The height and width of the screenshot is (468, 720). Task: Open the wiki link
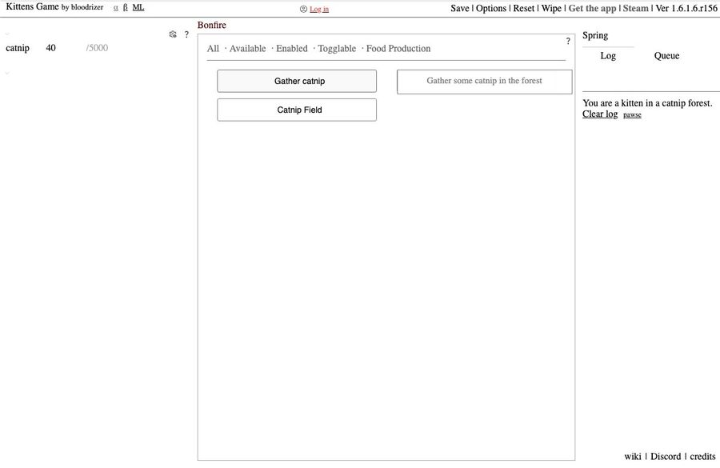coord(633,457)
